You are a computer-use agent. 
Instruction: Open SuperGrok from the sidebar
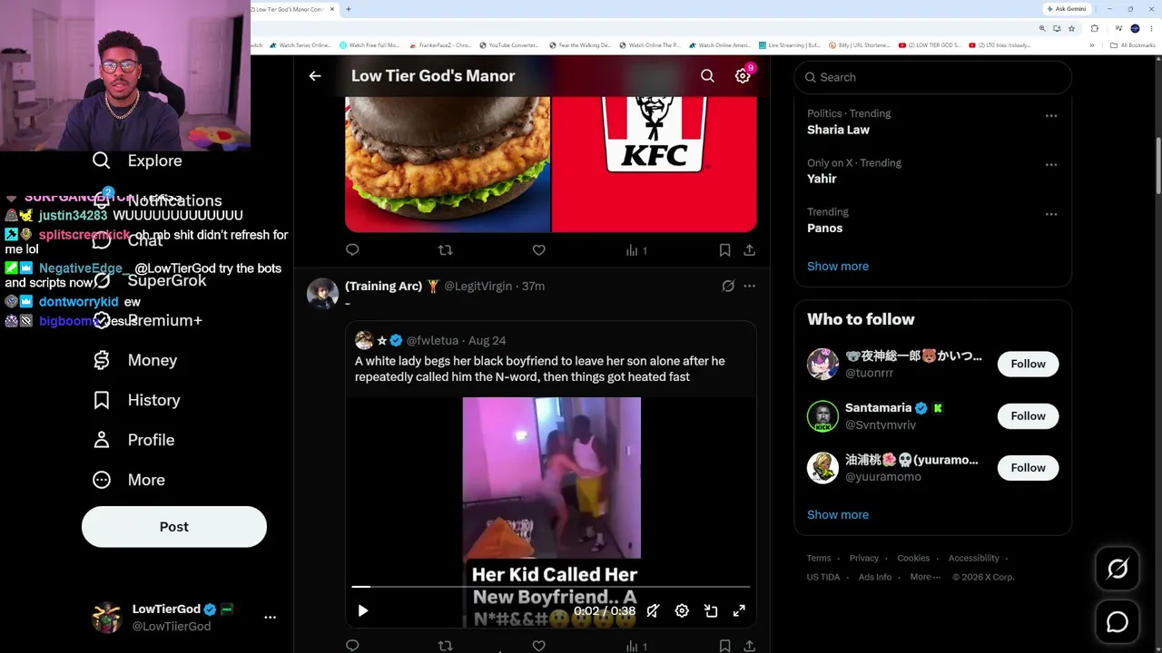149,280
